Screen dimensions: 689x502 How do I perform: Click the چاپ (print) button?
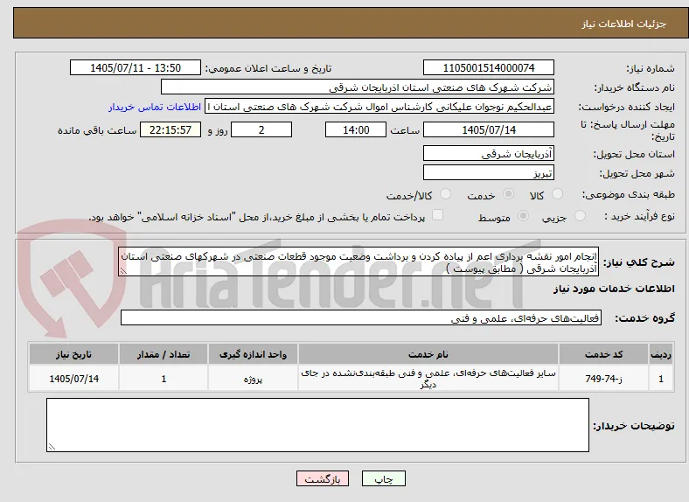(x=384, y=478)
